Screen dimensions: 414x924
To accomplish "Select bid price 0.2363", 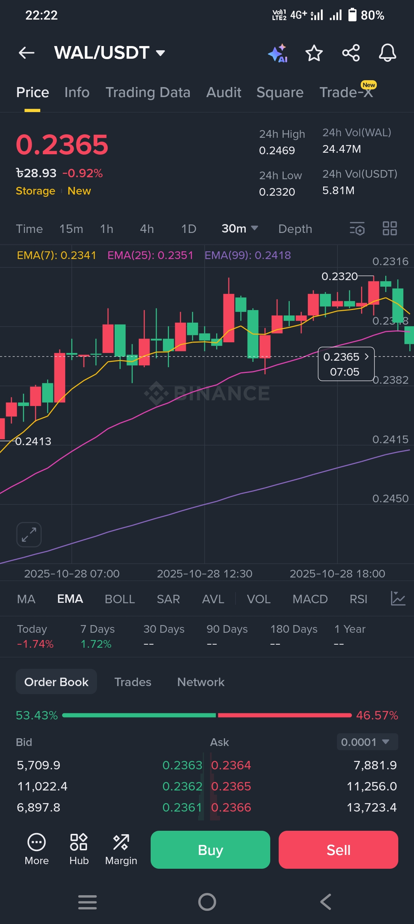I will tap(182, 765).
